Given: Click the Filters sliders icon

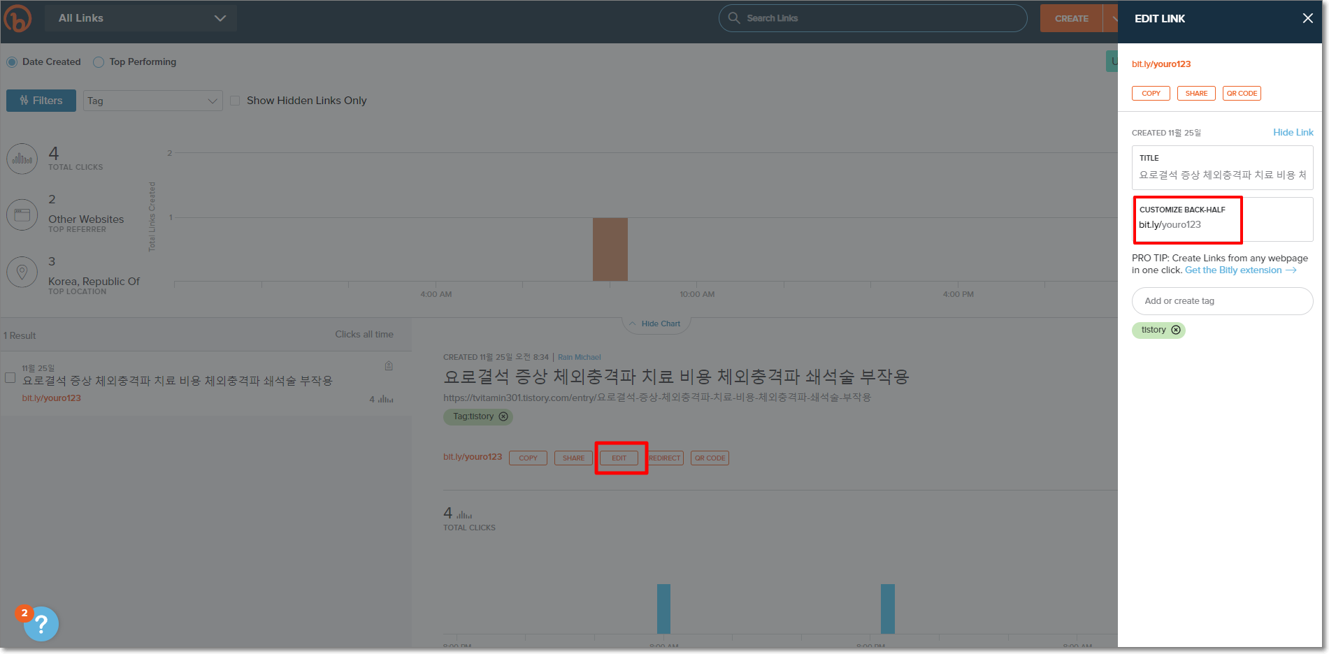Looking at the screenshot, I should [24, 101].
